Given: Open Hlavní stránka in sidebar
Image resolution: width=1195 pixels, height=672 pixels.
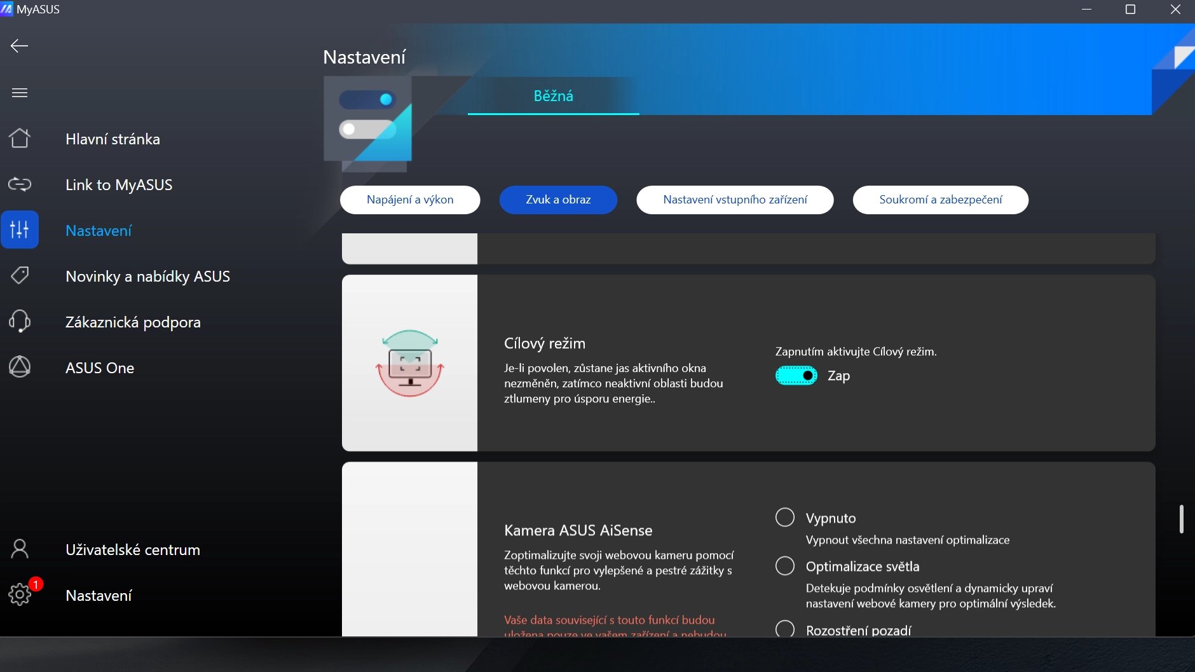Looking at the screenshot, I should point(113,139).
